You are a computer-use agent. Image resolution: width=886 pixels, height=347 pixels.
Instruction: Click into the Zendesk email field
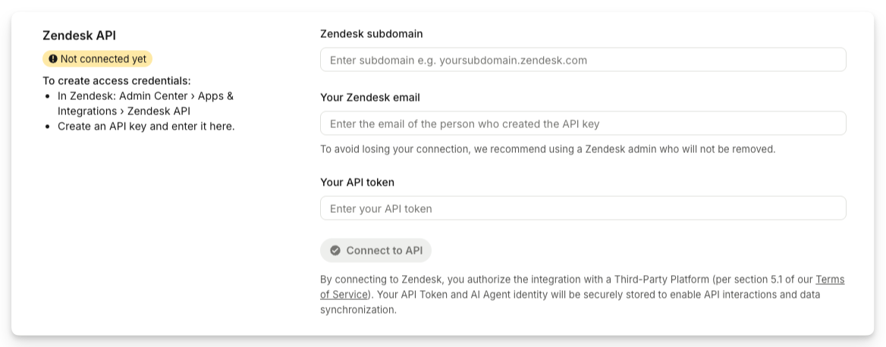583,123
